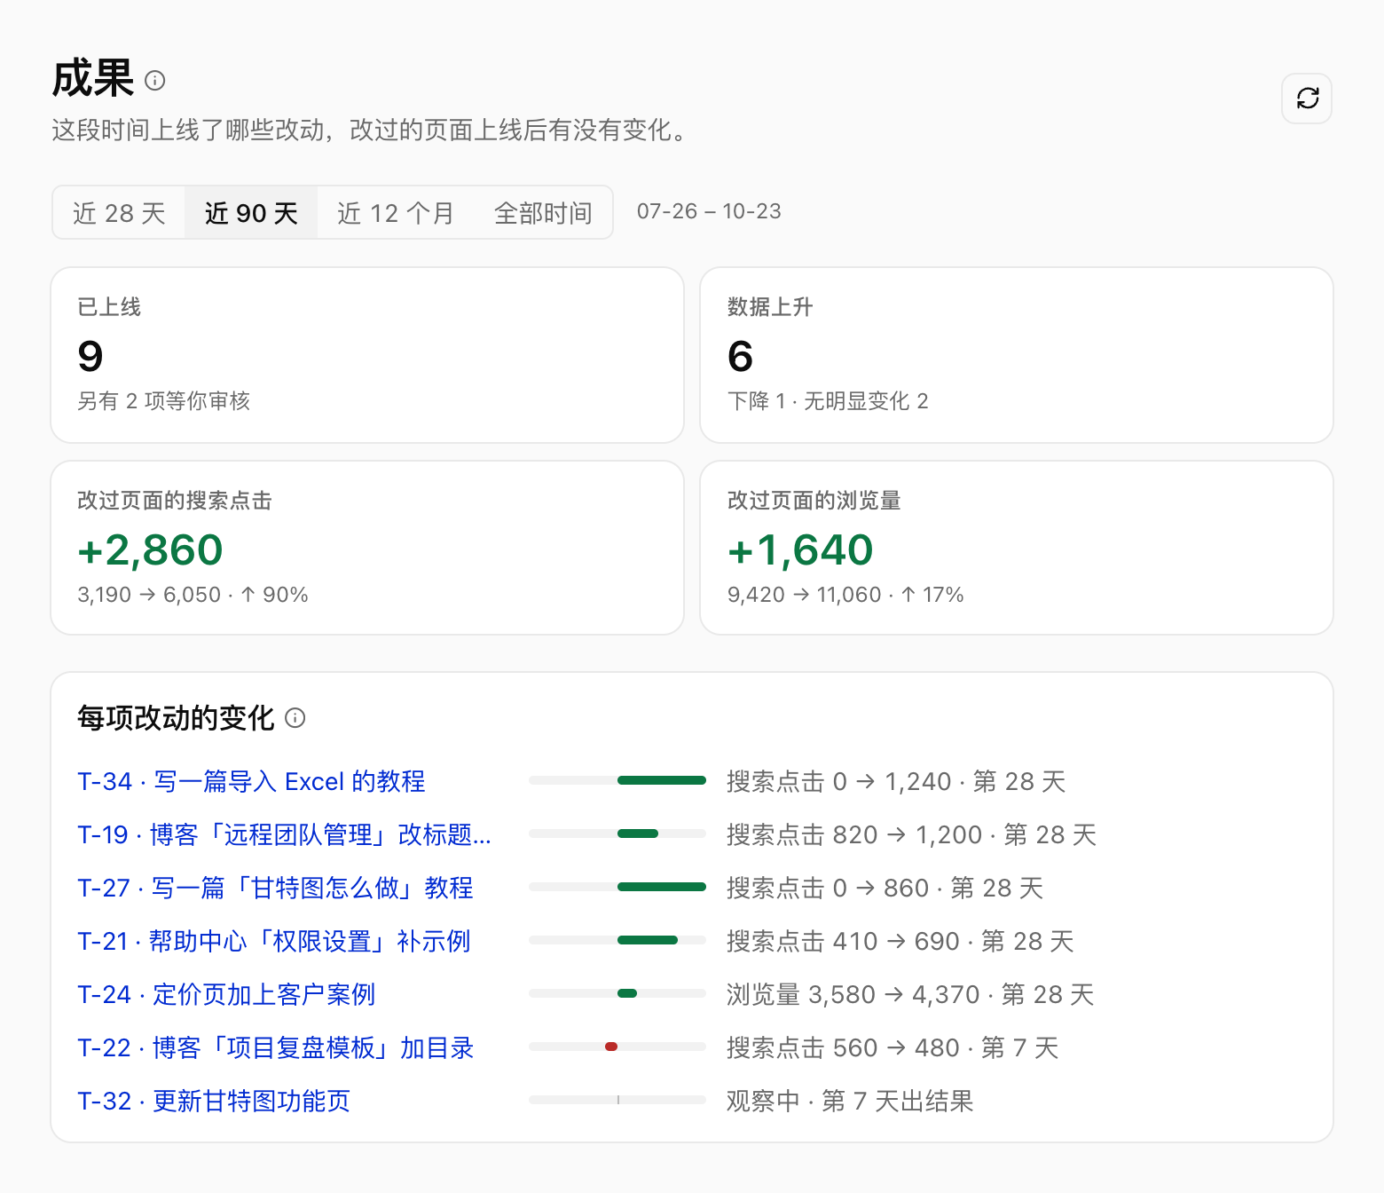Click the green change bar for T-34

pos(662,780)
